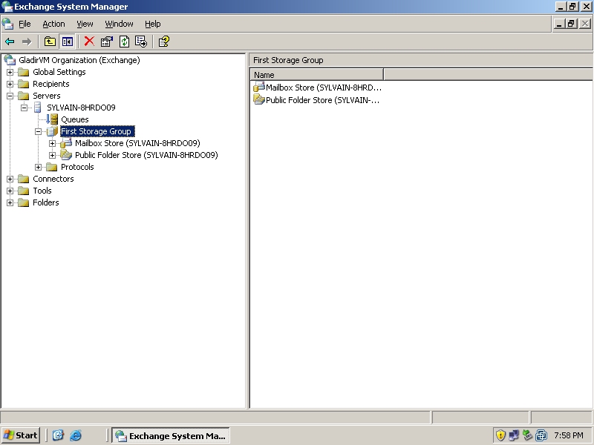The width and height of the screenshot is (594, 445).
Task: Click the Name column header
Action: coord(317,75)
